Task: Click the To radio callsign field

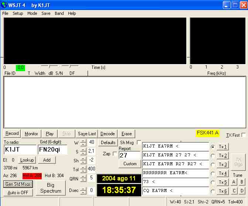Action: [x=20, y=149]
